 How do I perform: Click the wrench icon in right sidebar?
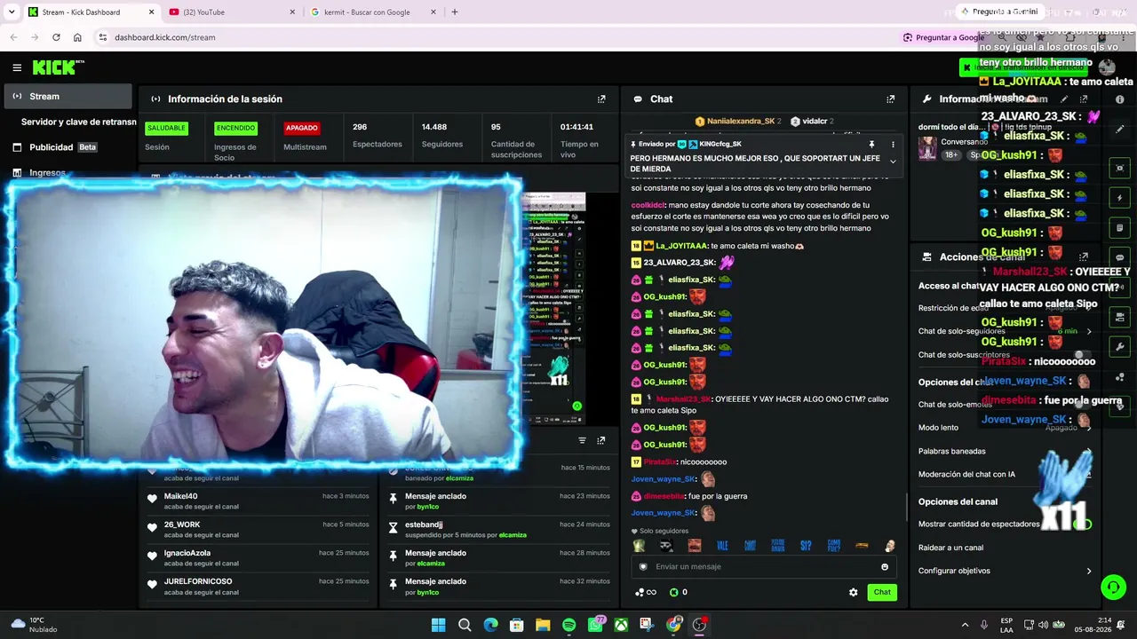point(1119,347)
